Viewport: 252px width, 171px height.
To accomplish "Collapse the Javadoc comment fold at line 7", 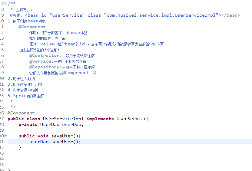I will [5, 3].
